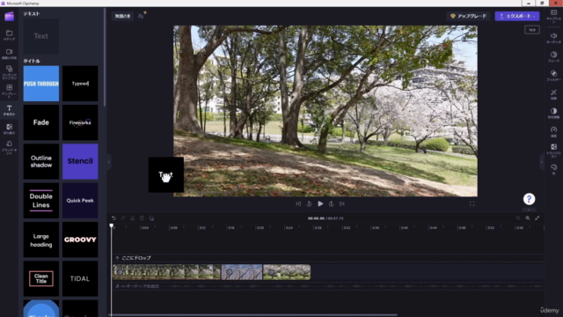The height and width of the screenshot is (317, 563).
Task: Click the timeline playhead marker
Action: tap(112, 225)
